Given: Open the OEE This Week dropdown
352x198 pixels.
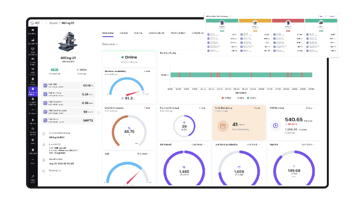Looking at the screenshot, I should pos(144,154).
